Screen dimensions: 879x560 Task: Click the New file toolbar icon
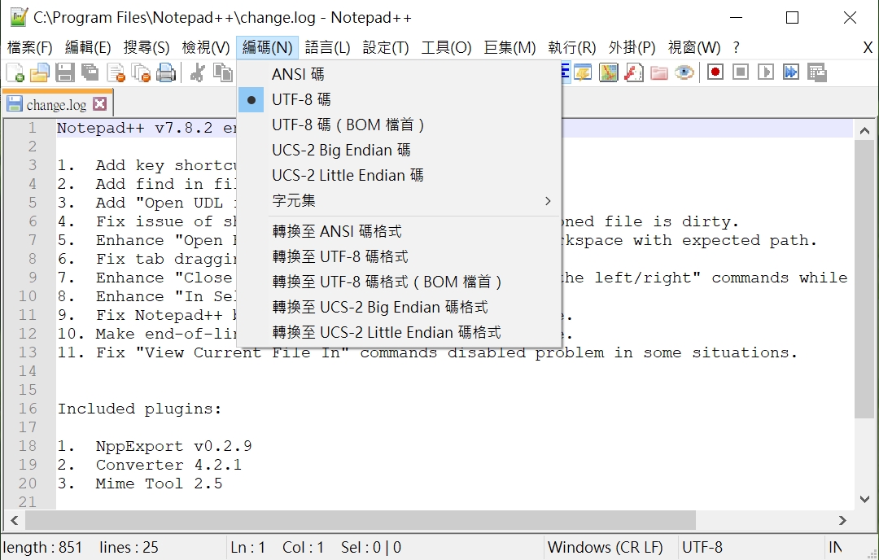pyautogui.click(x=15, y=73)
